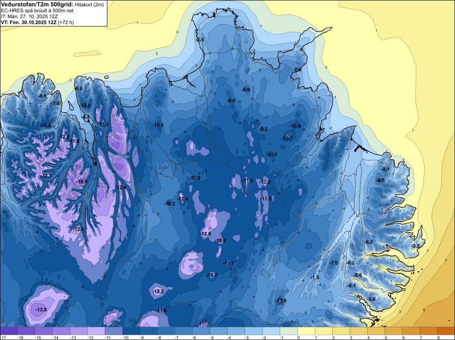Click the legend swatch between -11 and -10
The width and height of the screenshot is (455, 340).
[x=113, y=331]
